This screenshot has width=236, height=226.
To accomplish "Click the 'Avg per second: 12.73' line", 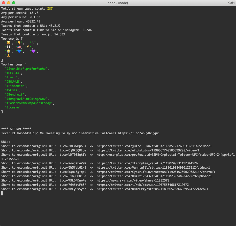I will tap(20, 13).
